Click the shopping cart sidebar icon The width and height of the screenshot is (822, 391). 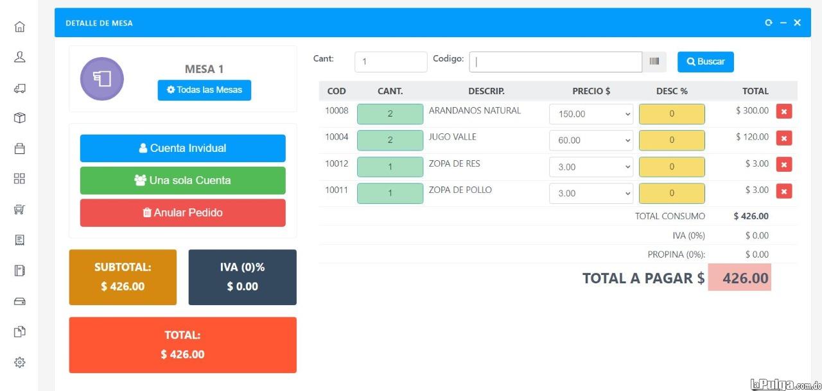19,209
